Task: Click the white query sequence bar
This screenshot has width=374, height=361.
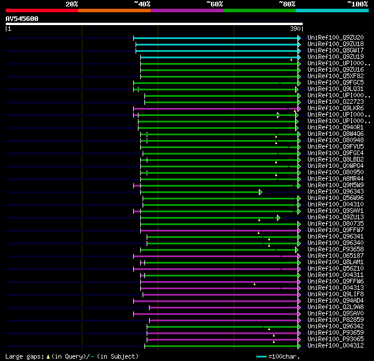Action: pyautogui.click(x=154, y=24)
